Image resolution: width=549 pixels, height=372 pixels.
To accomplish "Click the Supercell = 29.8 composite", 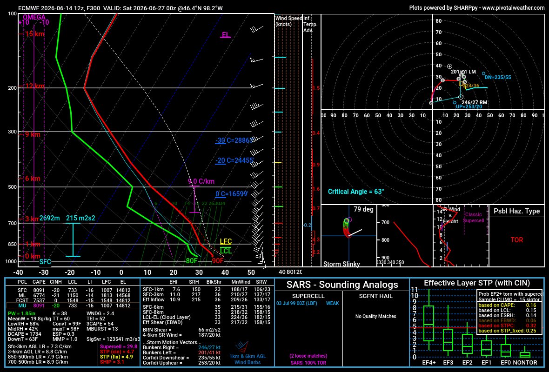I will tap(119, 346).
